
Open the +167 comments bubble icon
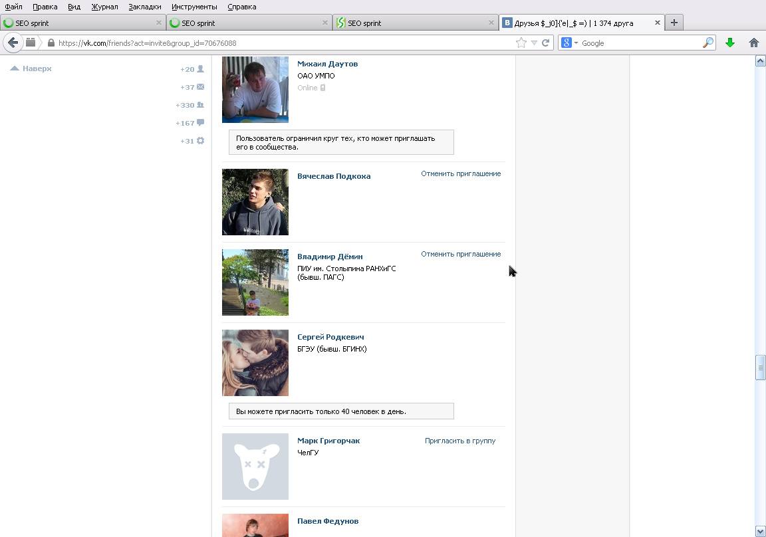coord(200,122)
